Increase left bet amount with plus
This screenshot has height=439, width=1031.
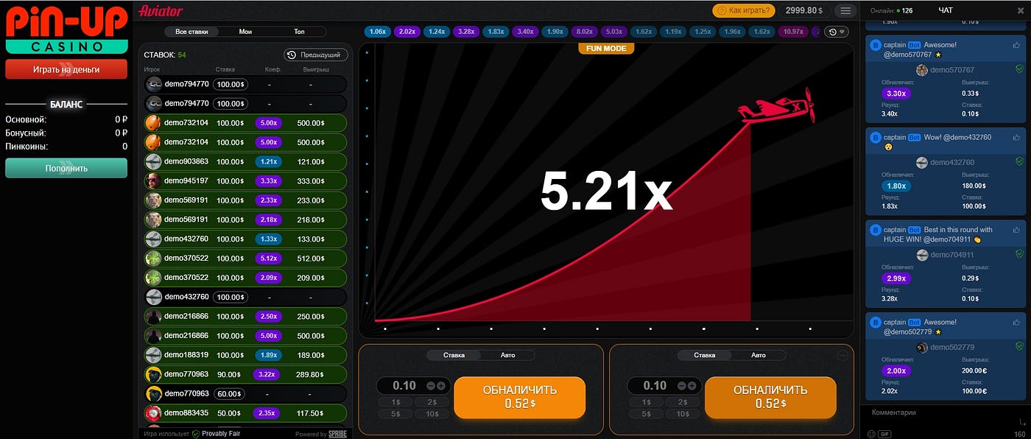[x=441, y=386]
